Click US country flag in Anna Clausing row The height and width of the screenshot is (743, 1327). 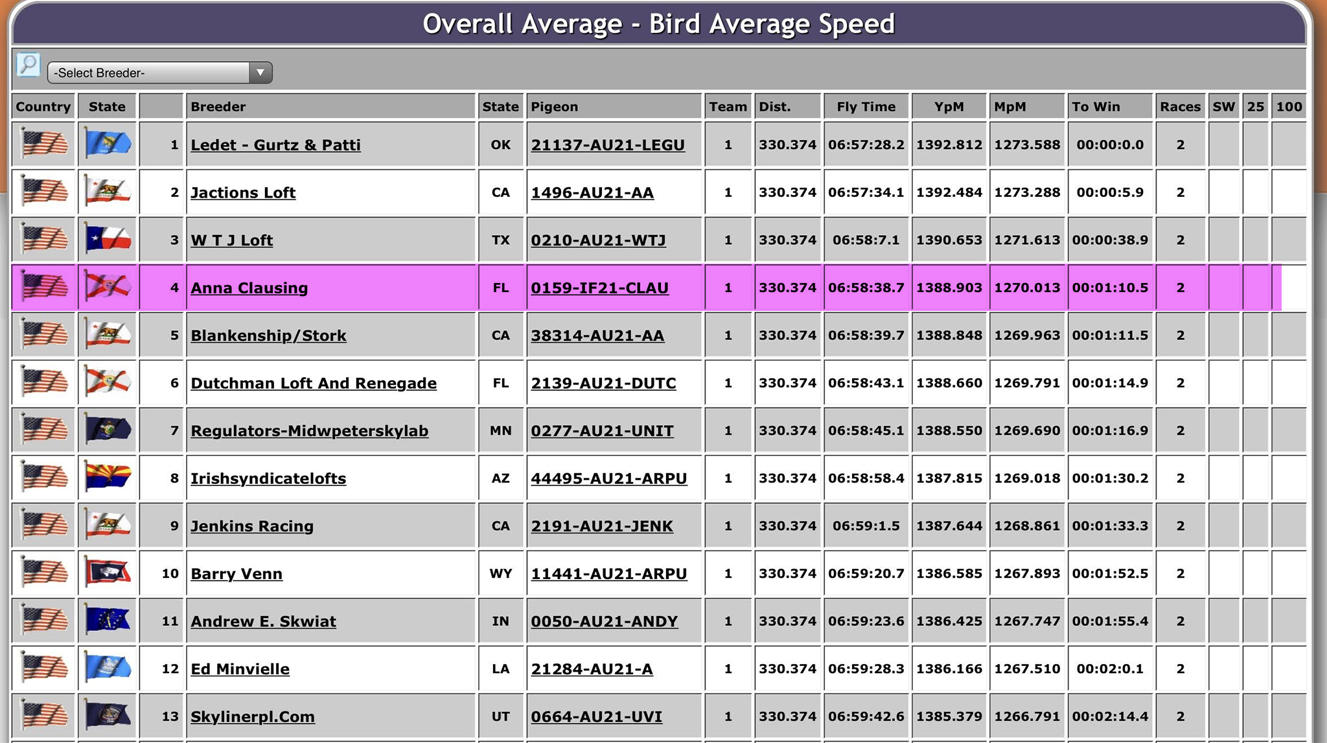tap(43, 287)
